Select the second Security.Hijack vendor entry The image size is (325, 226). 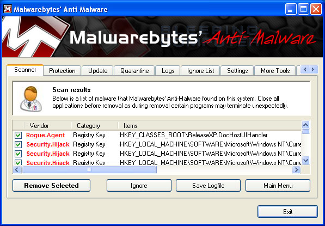(48, 154)
